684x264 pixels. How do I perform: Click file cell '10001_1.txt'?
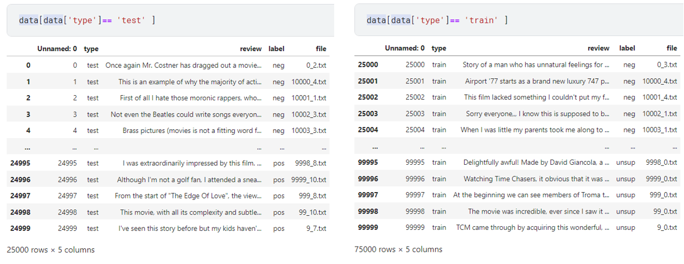pos(309,98)
